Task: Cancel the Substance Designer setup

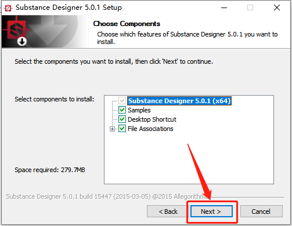Action: click(261, 212)
